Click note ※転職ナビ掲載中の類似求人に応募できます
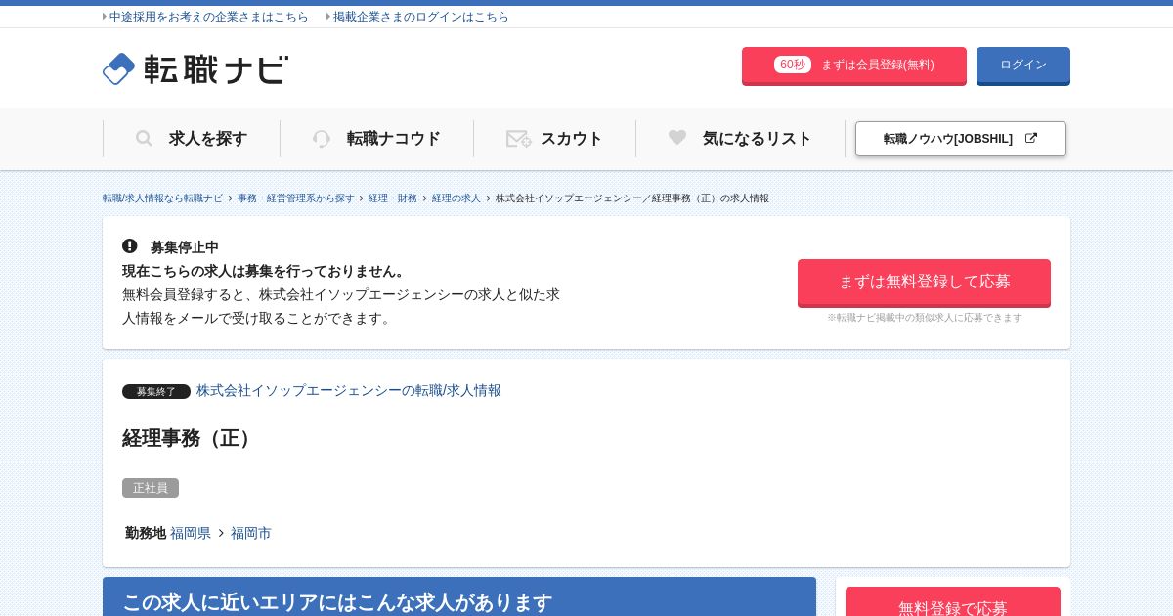Viewport: 1173px width, 616px height. [924, 318]
